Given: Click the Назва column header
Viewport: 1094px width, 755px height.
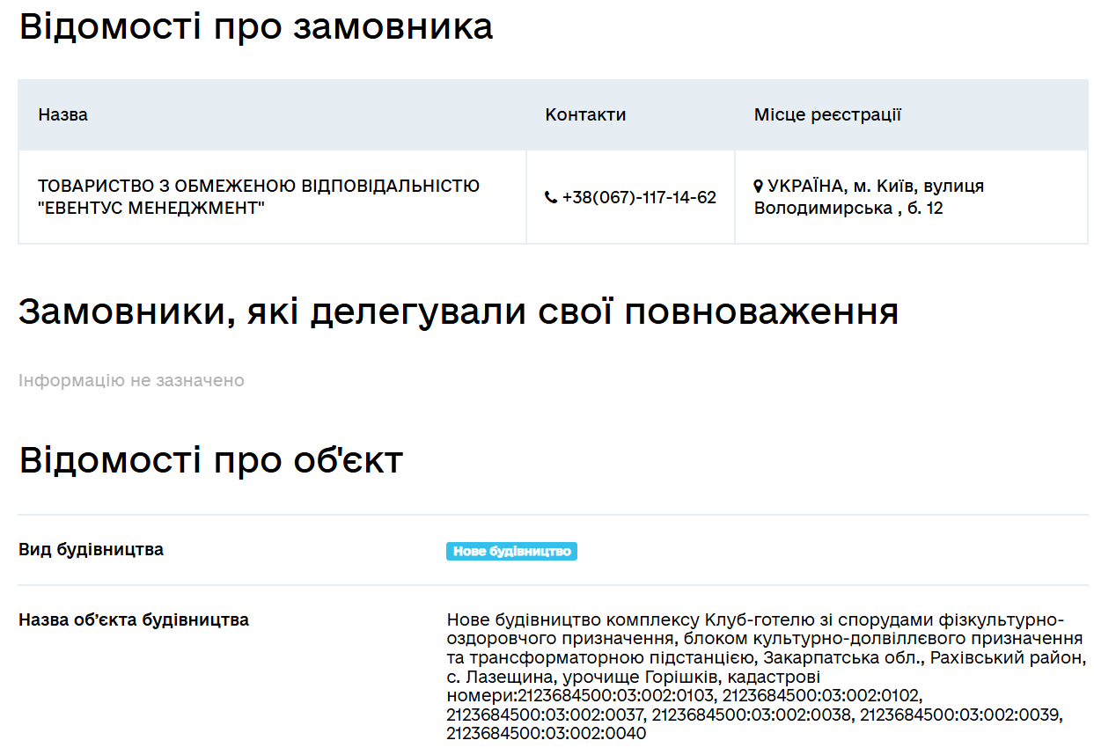Looking at the screenshot, I should 62,114.
